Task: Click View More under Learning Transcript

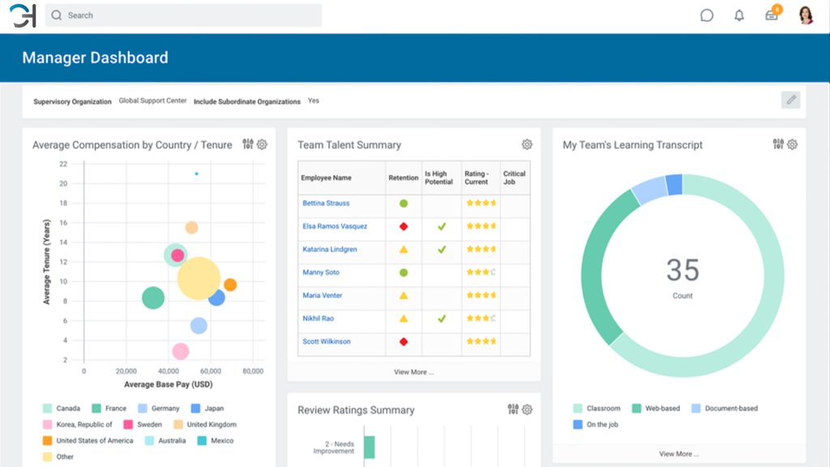Action: (678, 455)
